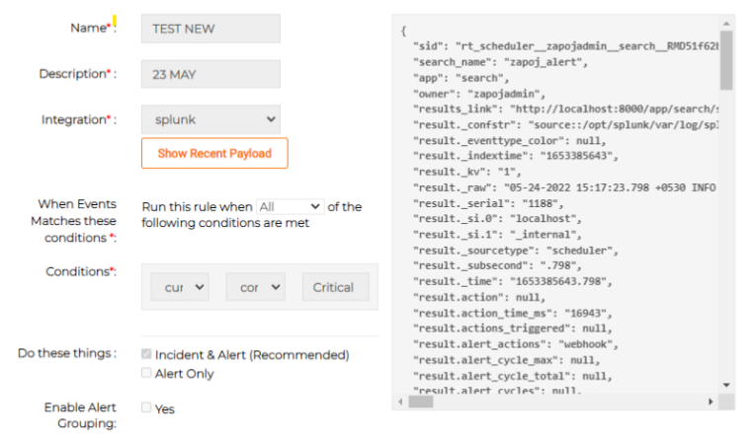Click the "result._sourcetype": "scheduler" line

[516, 251]
